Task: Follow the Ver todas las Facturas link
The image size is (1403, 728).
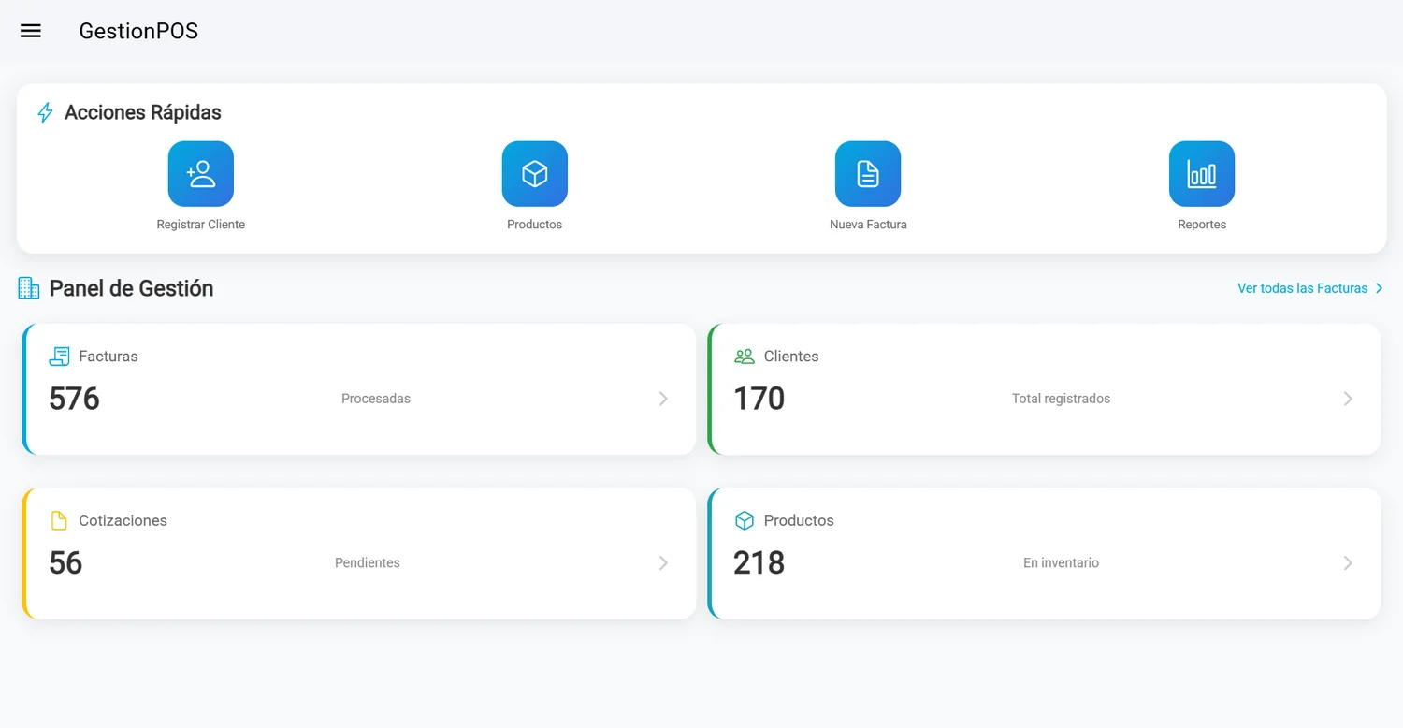Action: (1303, 288)
